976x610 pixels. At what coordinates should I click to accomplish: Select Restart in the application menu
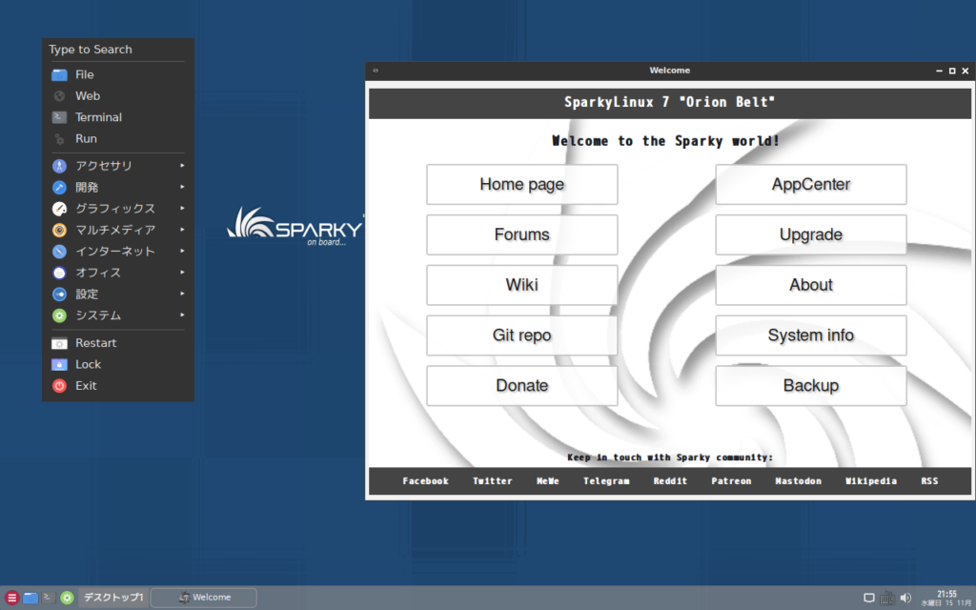(x=96, y=342)
